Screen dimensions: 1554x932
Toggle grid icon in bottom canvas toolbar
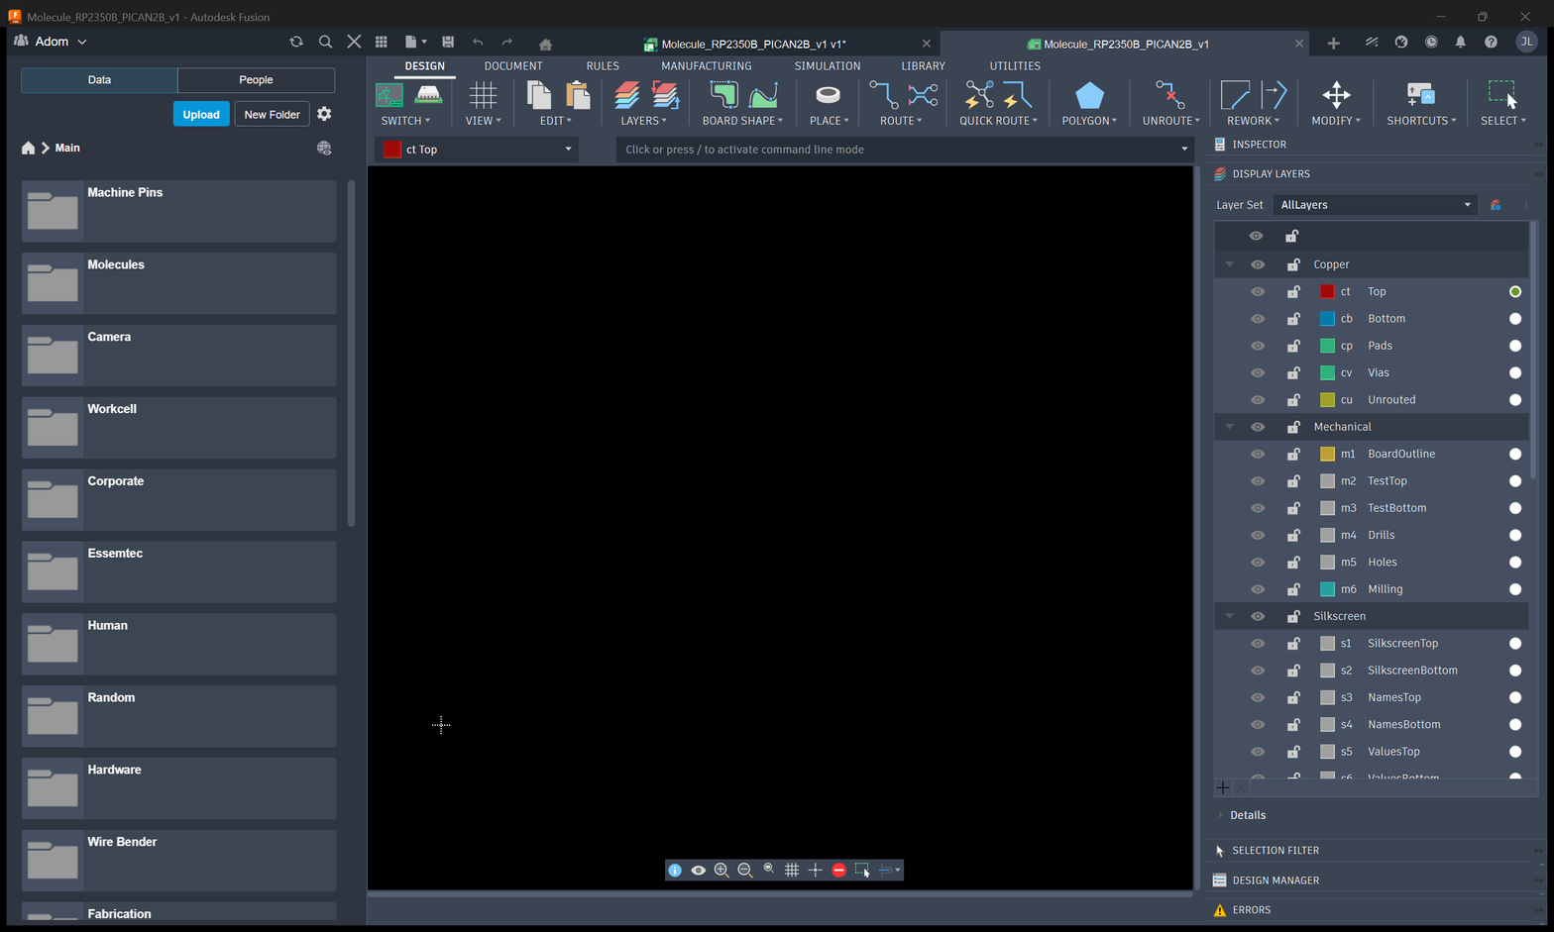click(x=792, y=870)
